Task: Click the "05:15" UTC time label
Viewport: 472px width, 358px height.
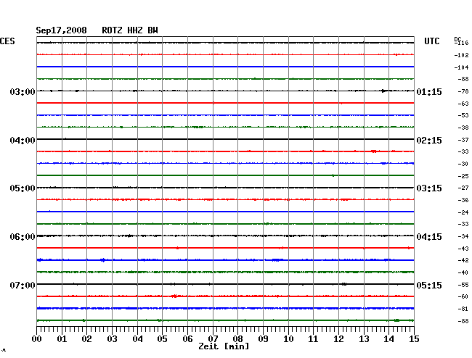Action: click(x=429, y=285)
